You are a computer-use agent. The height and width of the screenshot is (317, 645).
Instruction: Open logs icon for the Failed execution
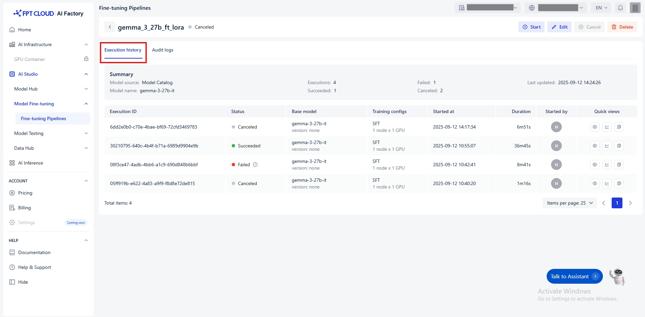click(619, 165)
